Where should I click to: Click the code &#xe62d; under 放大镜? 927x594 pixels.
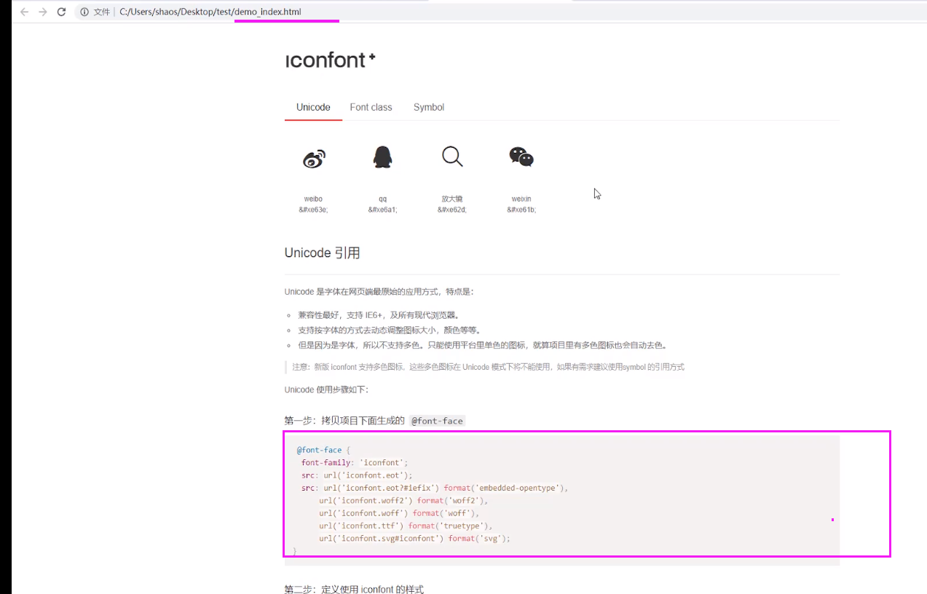452,210
